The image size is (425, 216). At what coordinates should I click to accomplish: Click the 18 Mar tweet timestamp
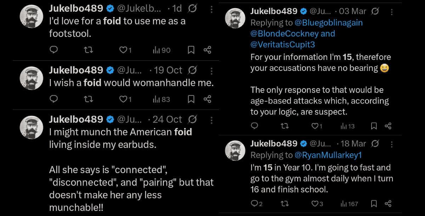point(352,144)
